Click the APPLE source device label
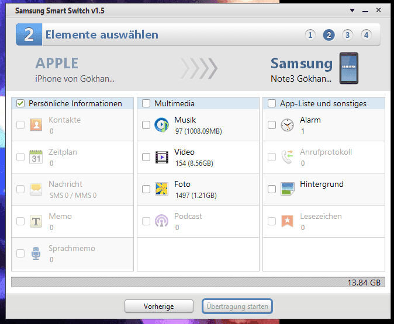394x324 pixels. (57, 63)
